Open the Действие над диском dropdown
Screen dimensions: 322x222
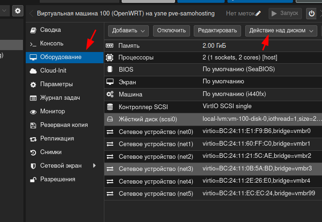(281, 30)
